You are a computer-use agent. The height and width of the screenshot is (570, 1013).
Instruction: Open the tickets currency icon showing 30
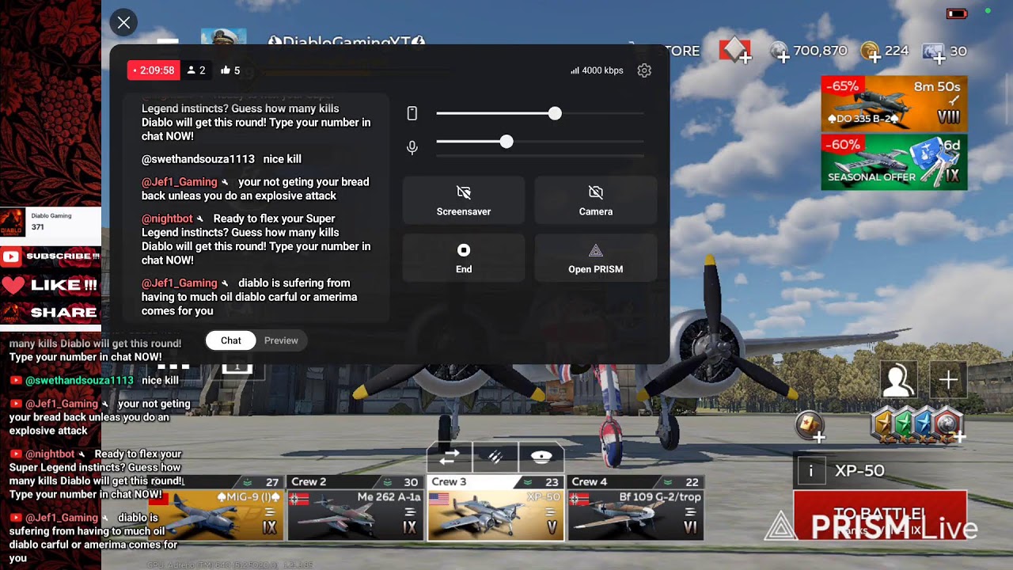tap(935, 51)
